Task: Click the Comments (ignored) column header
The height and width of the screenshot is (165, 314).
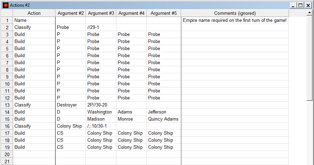Action: coord(235,13)
